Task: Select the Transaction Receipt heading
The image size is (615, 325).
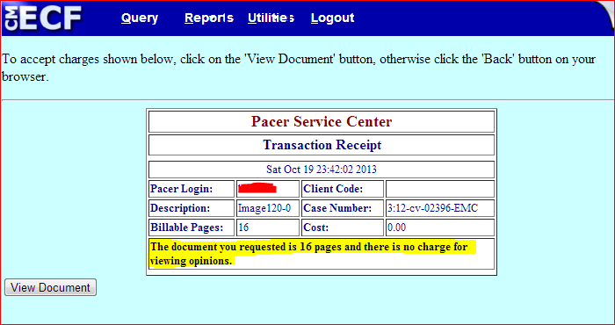Action: tap(322, 145)
